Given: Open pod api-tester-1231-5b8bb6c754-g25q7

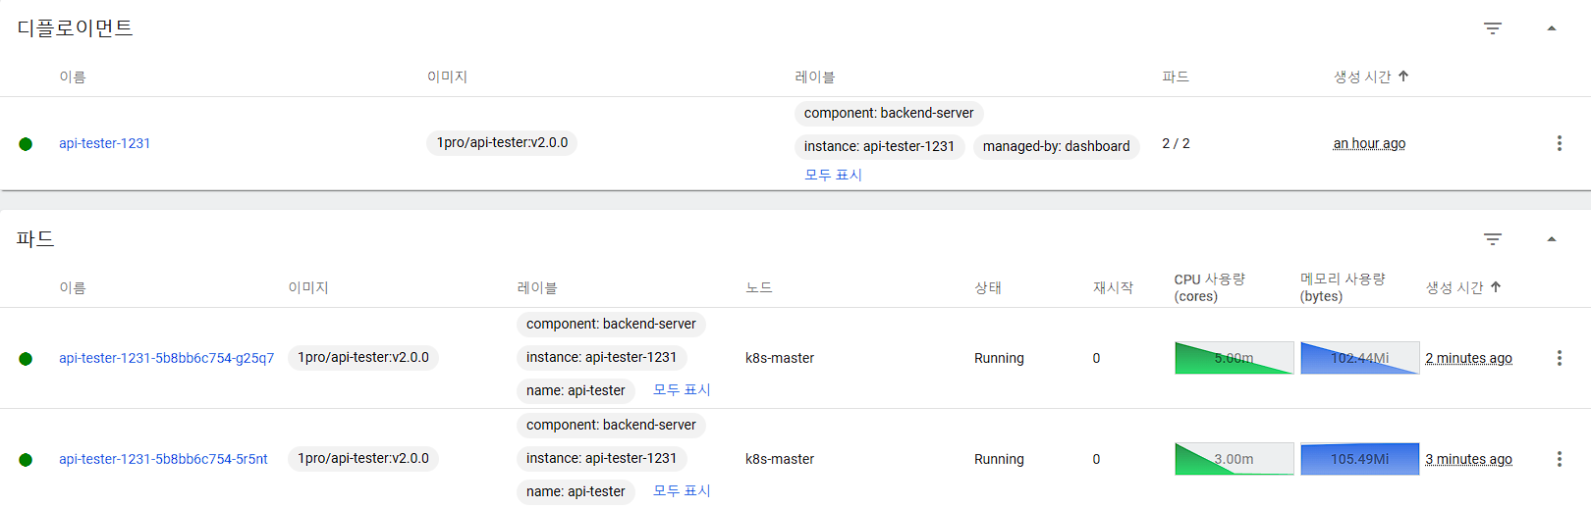Looking at the screenshot, I should pyautogui.click(x=166, y=358).
